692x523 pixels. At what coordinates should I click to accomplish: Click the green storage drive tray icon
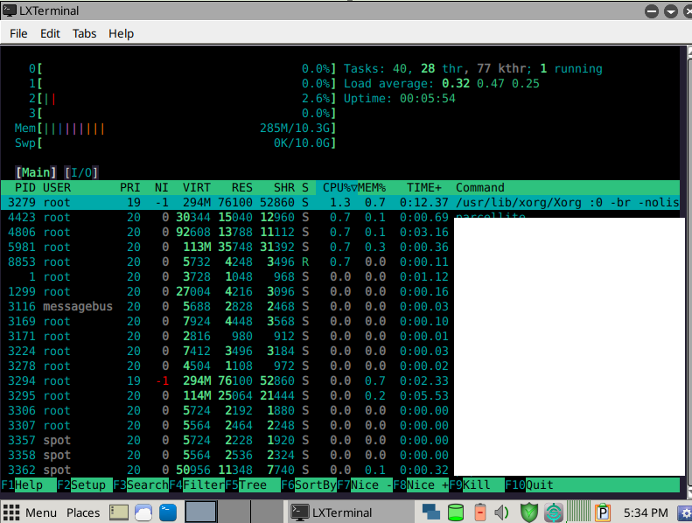pos(455,513)
